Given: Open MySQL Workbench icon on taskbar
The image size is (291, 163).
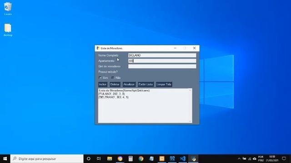Looking at the screenshot, I should point(172,158).
